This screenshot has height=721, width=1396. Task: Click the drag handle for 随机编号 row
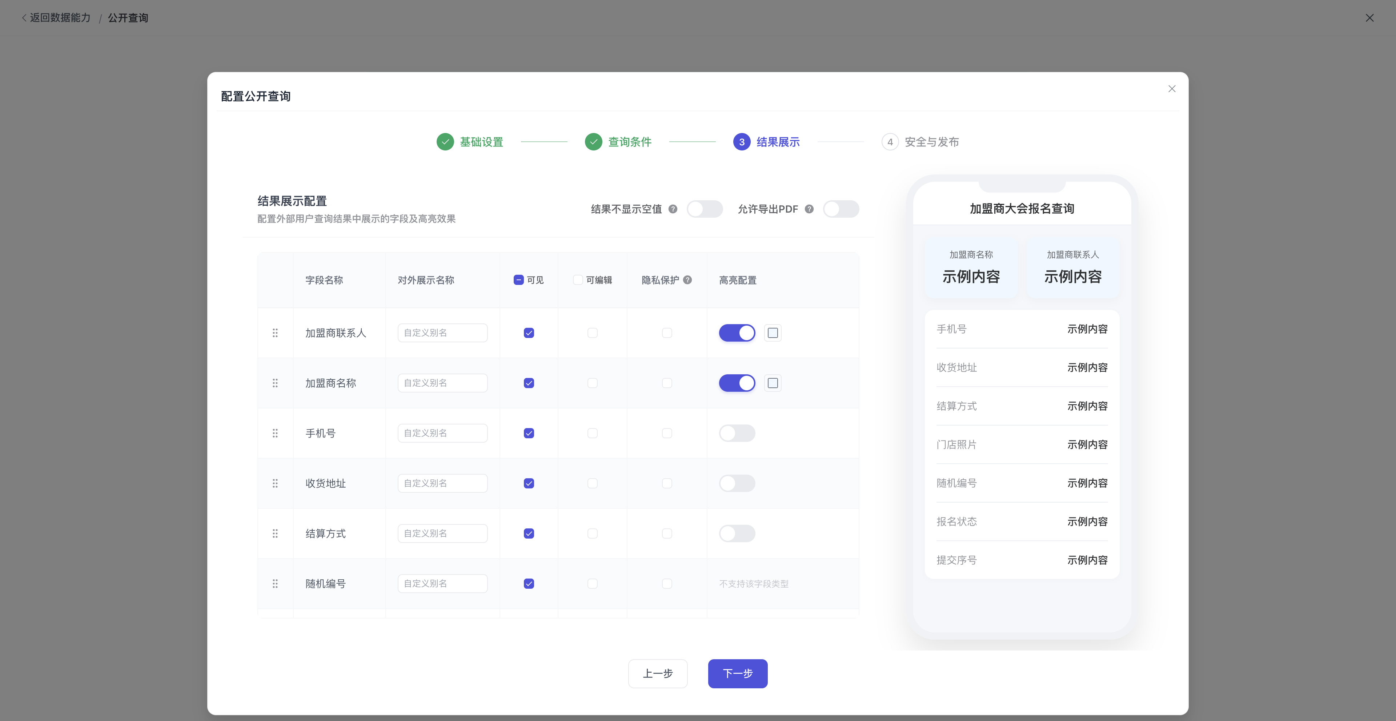[x=275, y=583]
